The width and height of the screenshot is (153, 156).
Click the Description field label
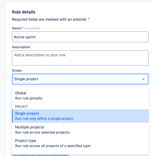pos(21,47)
